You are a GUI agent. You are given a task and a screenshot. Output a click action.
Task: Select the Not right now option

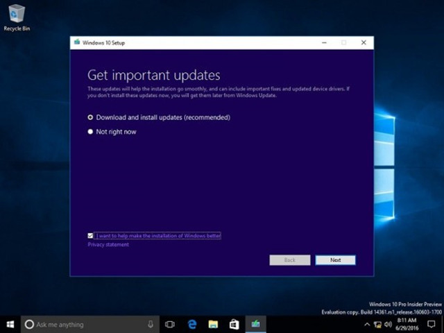[91, 132]
